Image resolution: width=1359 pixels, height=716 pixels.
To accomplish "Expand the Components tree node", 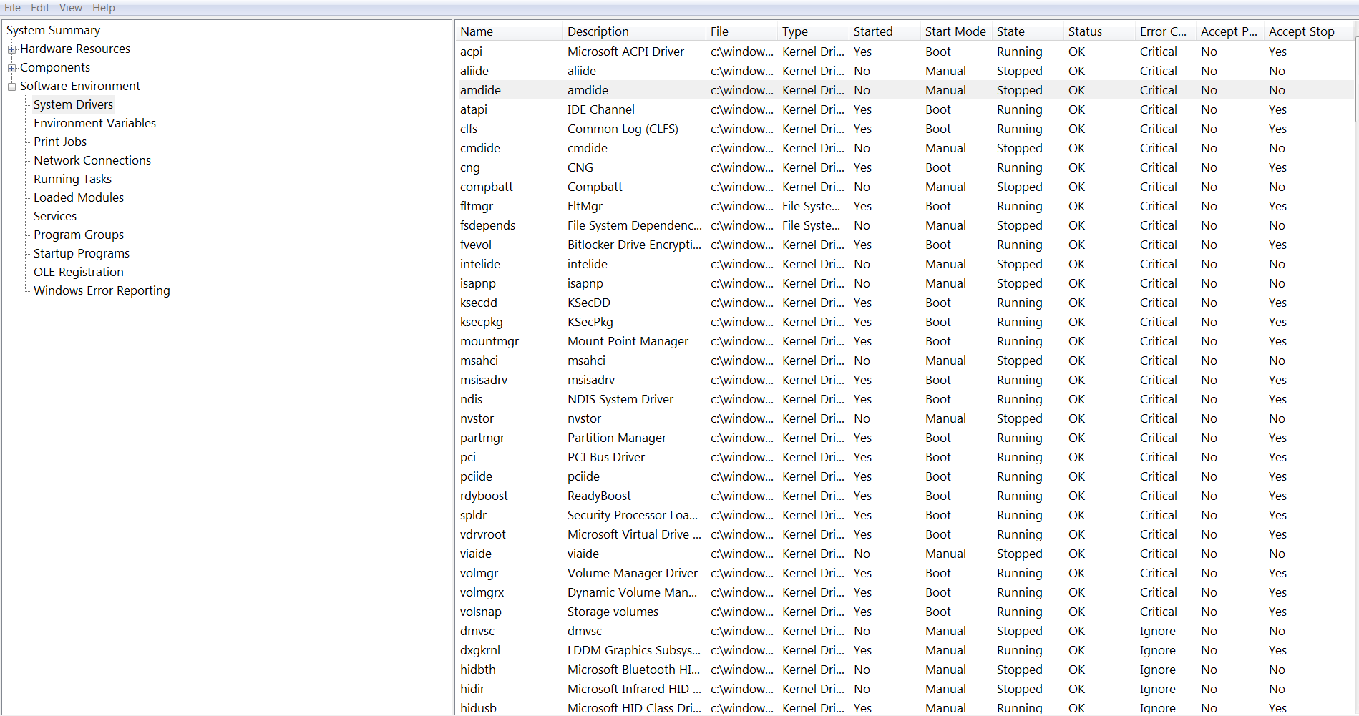I will (x=11, y=68).
